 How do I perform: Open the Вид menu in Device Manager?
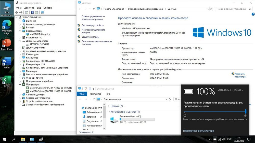click(x=39, y=8)
